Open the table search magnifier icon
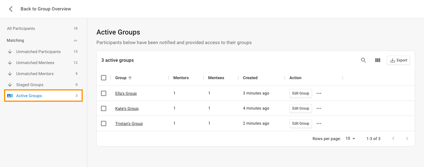 pos(363,60)
